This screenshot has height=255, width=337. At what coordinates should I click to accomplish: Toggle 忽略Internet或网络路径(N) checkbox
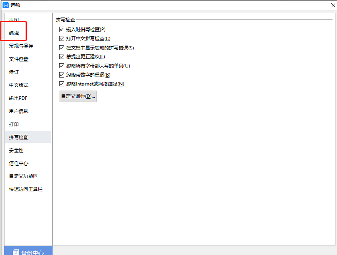point(62,84)
